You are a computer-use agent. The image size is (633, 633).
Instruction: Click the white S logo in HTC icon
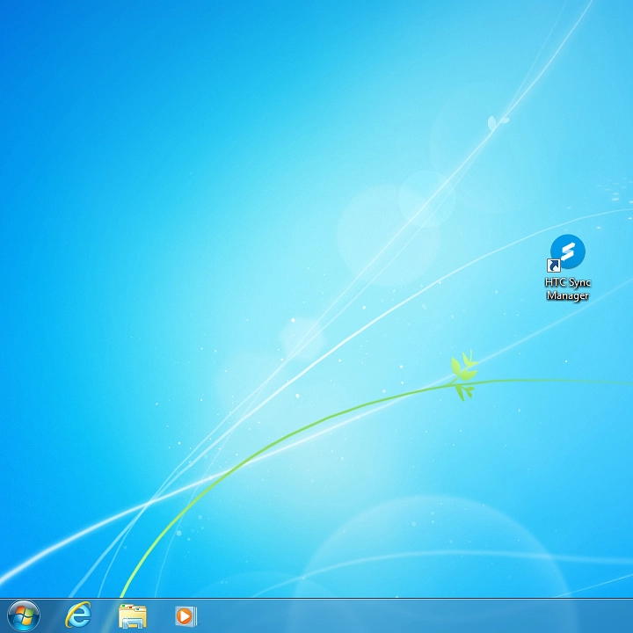coord(569,251)
